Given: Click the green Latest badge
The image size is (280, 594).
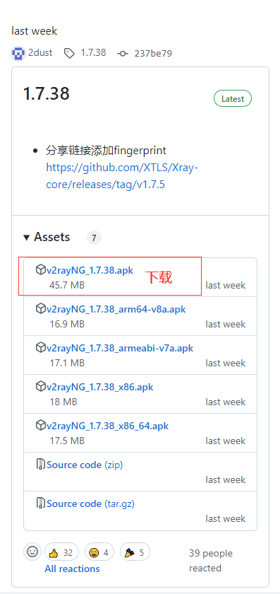Looking at the screenshot, I should coord(233,99).
